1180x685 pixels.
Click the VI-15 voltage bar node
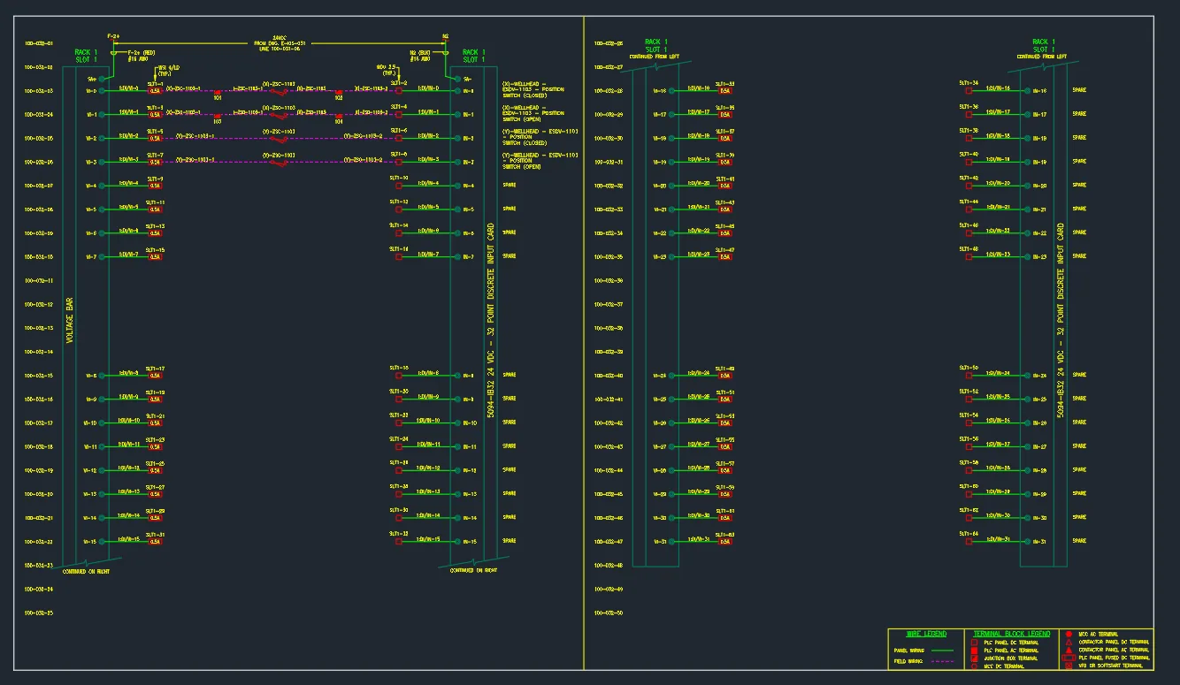(x=102, y=542)
